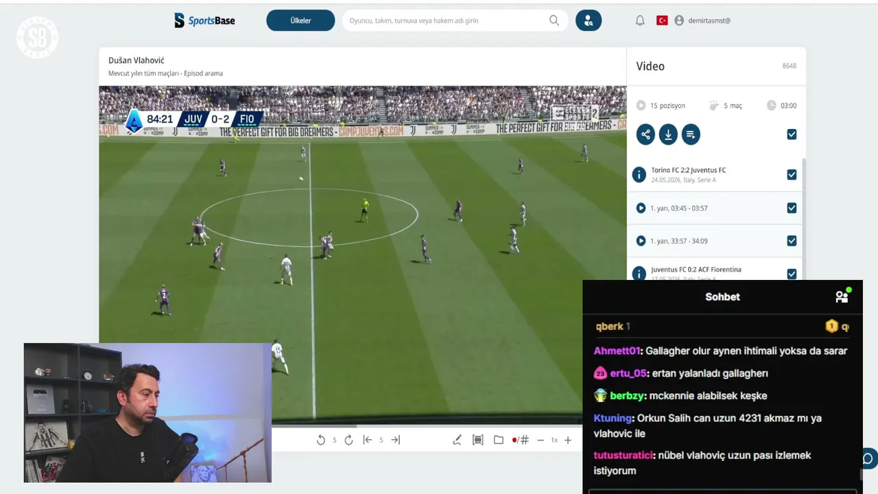878x494 pixels.
Task: Open tutusturatici's chat username
Action: [624, 455]
